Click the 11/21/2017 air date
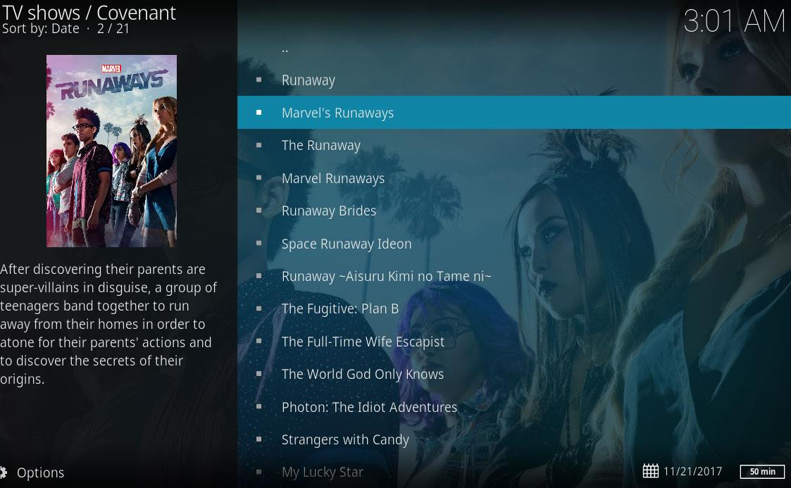 [692, 471]
